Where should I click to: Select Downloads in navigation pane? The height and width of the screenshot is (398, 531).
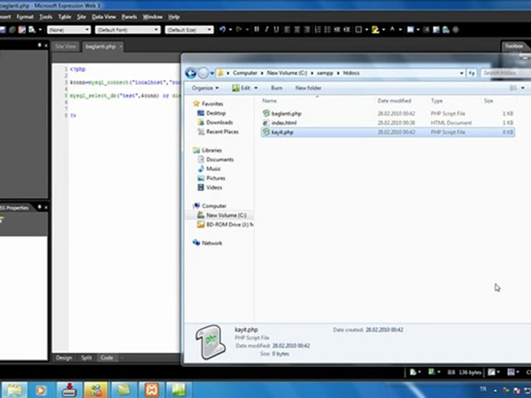[220, 122]
